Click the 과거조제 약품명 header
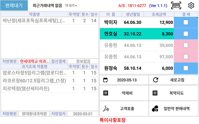The image size is (199, 124). pyautogui.click(x=34, y=66)
